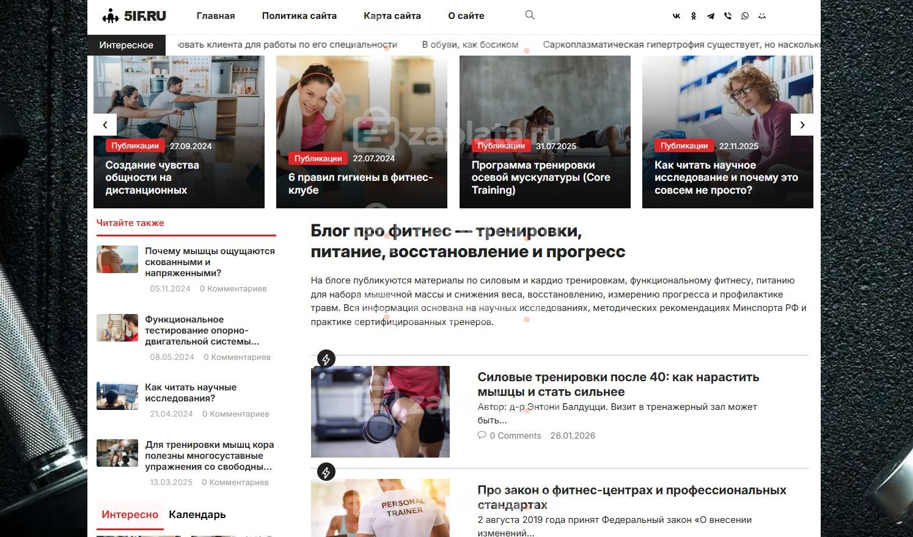Open the Карта сайта menu item

pyautogui.click(x=392, y=16)
